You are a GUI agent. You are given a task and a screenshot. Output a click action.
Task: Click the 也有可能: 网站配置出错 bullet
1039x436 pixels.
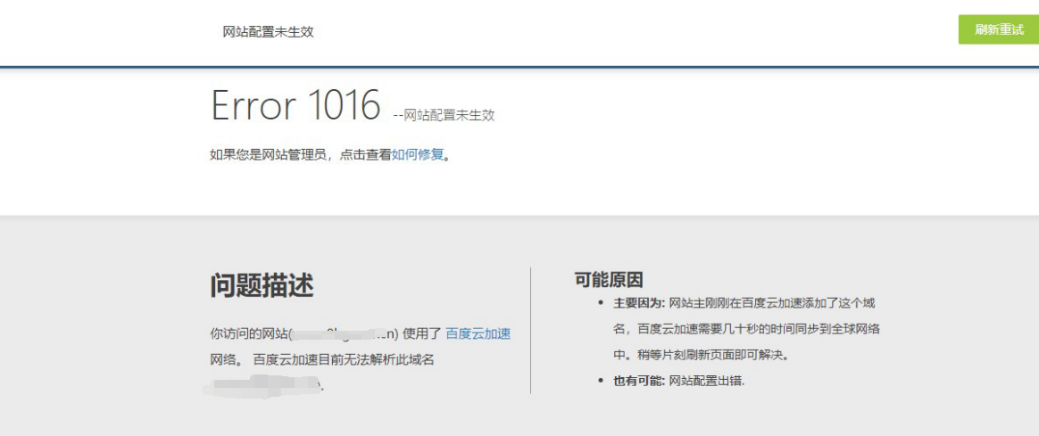679,381
